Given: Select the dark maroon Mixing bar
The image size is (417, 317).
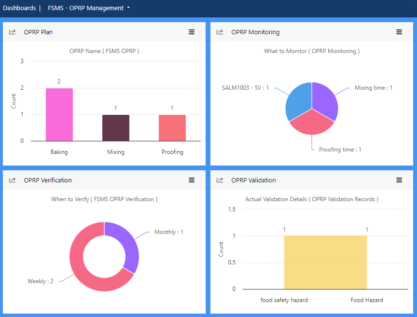Looking at the screenshot, I should pyautogui.click(x=116, y=128).
